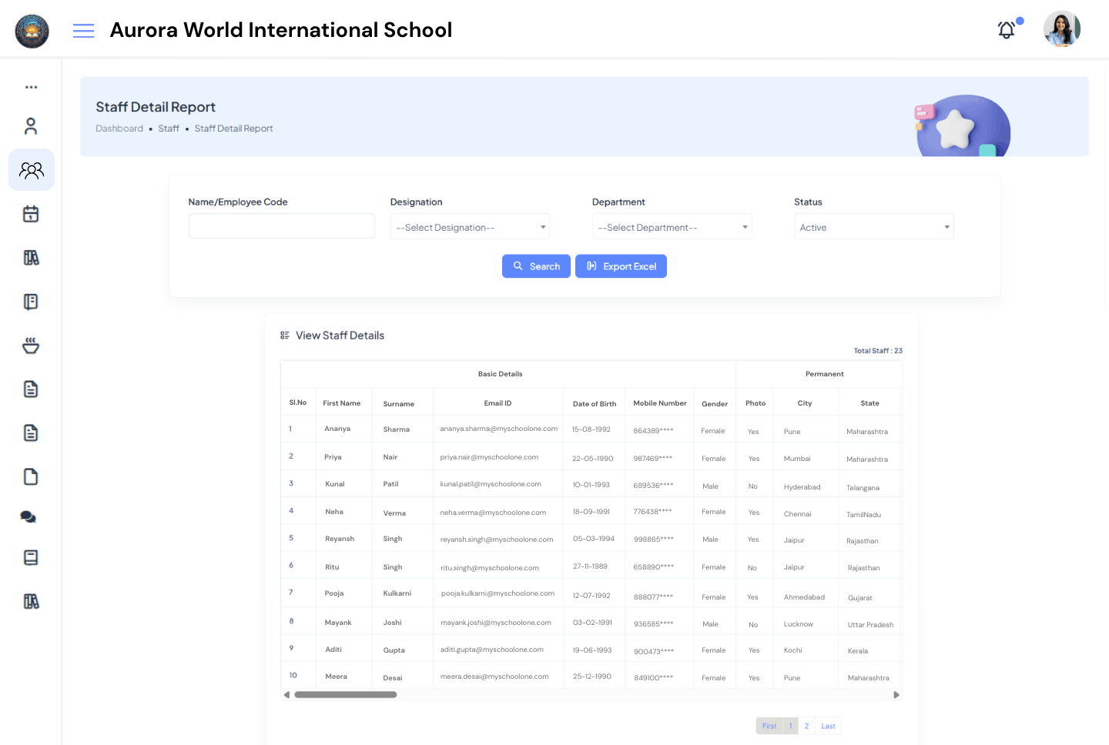1109x745 pixels.
Task: Open the Status dropdown showing Active
Action: click(x=873, y=226)
